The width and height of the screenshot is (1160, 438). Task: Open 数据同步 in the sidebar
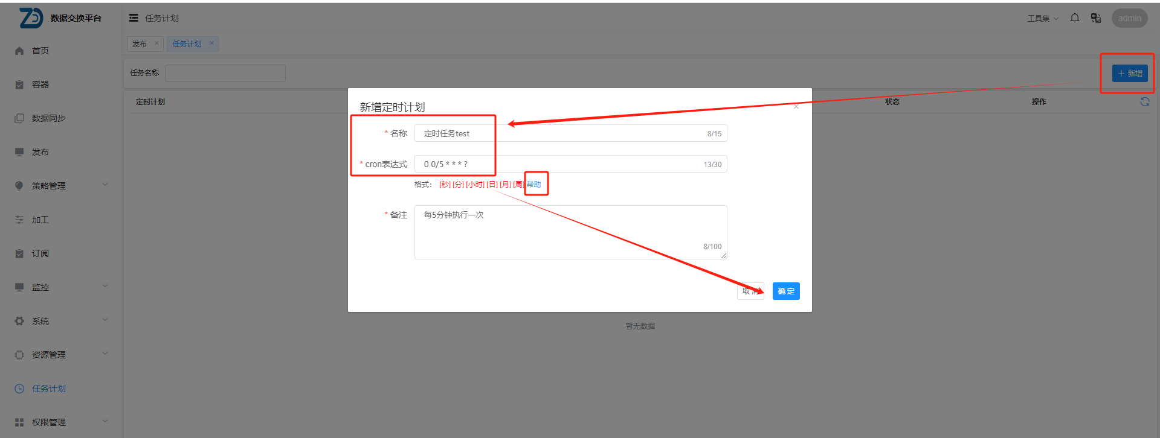click(x=48, y=118)
